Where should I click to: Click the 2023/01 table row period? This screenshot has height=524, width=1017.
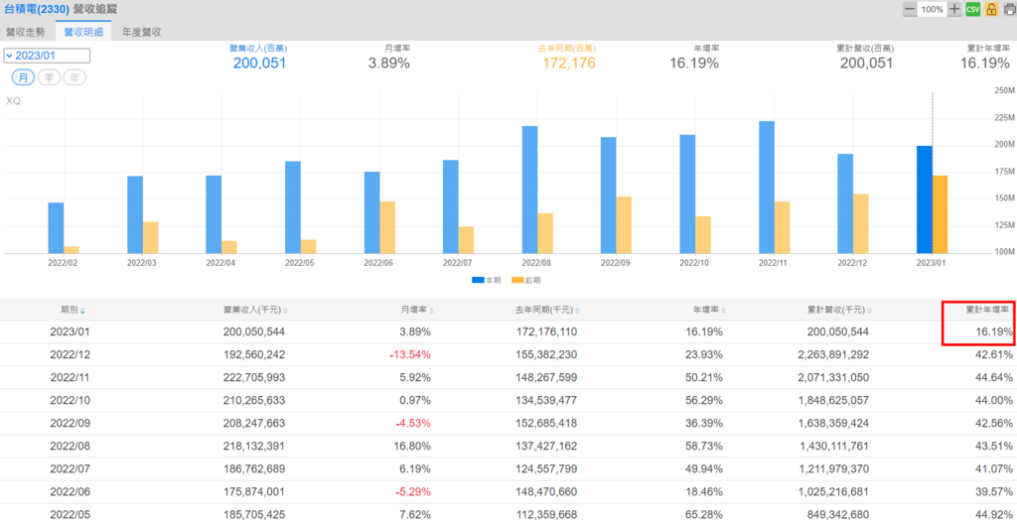coord(69,332)
